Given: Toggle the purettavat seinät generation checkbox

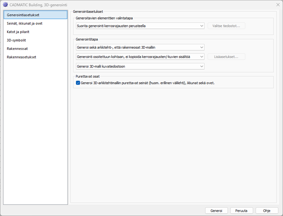Looking at the screenshot, I should [x=78, y=83].
